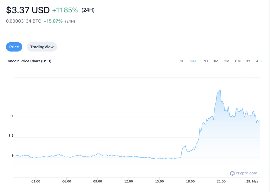The height and width of the screenshot is (192, 270).
Task: Click the 18:00 label on time axis
Action: 190,181
